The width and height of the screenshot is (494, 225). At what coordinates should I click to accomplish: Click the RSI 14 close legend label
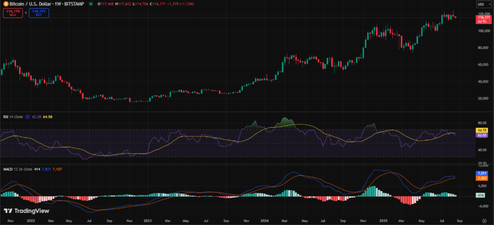[x=13, y=117]
